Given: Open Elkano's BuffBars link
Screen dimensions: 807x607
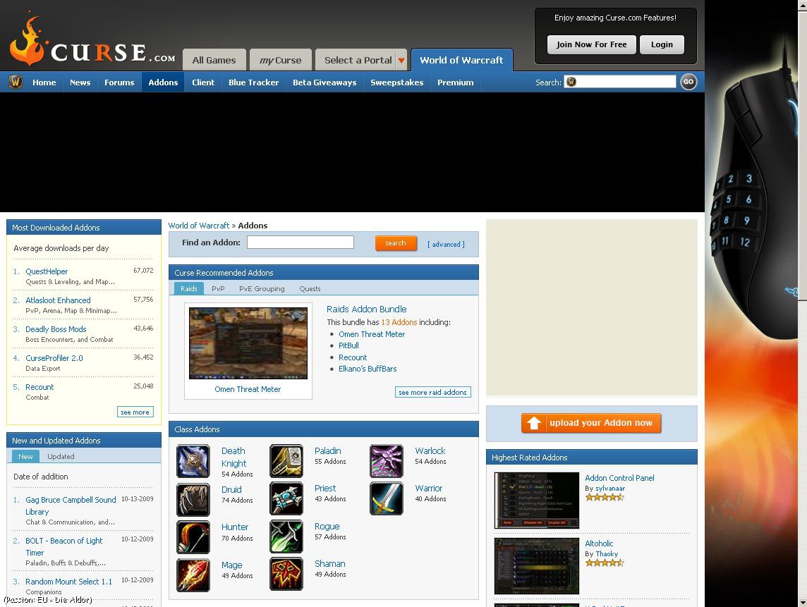Looking at the screenshot, I should pos(368,369).
